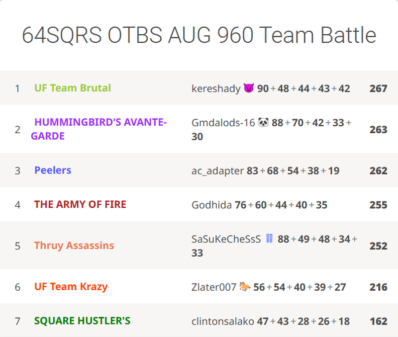Click the horse flair beside Zlater007
The image size is (398, 337).
click(x=244, y=287)
